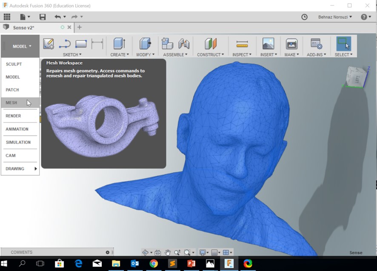
Task: Click the Joint assemble icon
Action: 184,44
